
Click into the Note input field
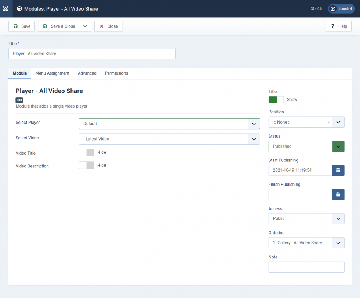(306, 267)
